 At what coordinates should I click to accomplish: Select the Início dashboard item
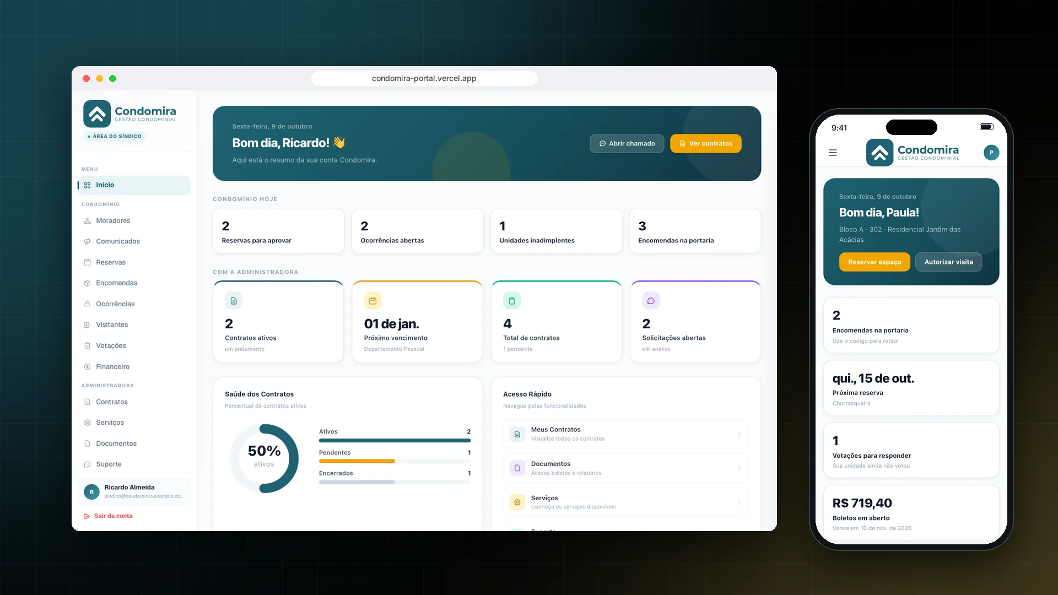click(134, 185)
